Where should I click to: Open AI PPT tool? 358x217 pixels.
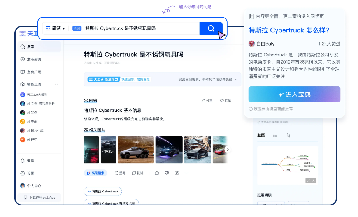pyautogui.click(x=28, y=139)
